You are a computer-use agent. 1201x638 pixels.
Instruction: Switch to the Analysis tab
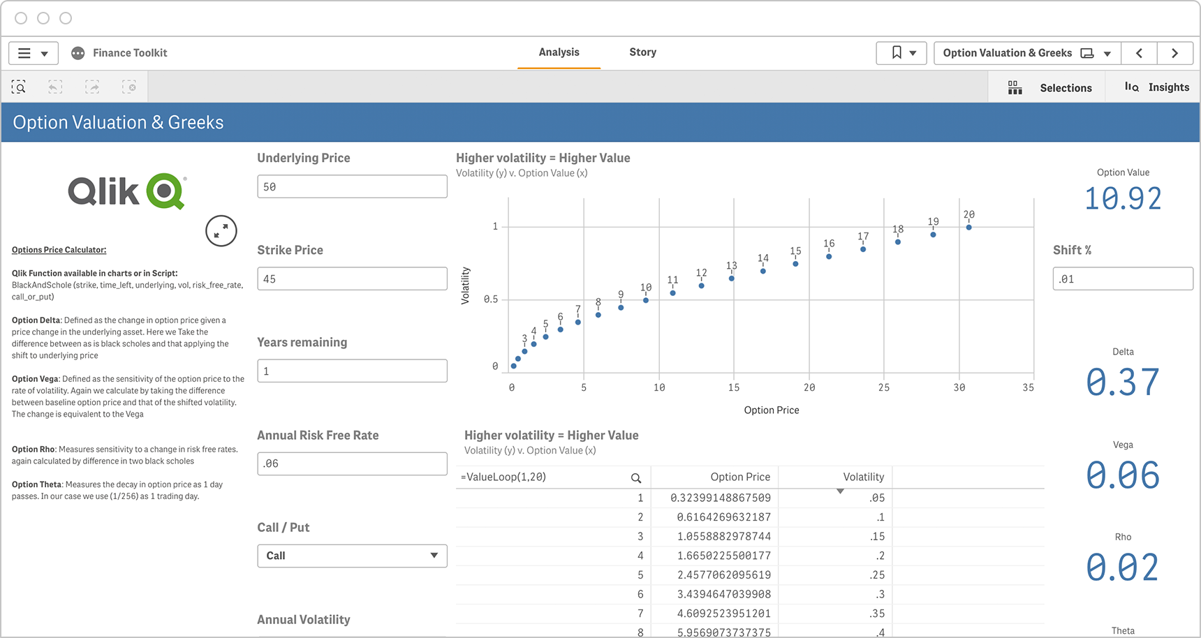559,52
